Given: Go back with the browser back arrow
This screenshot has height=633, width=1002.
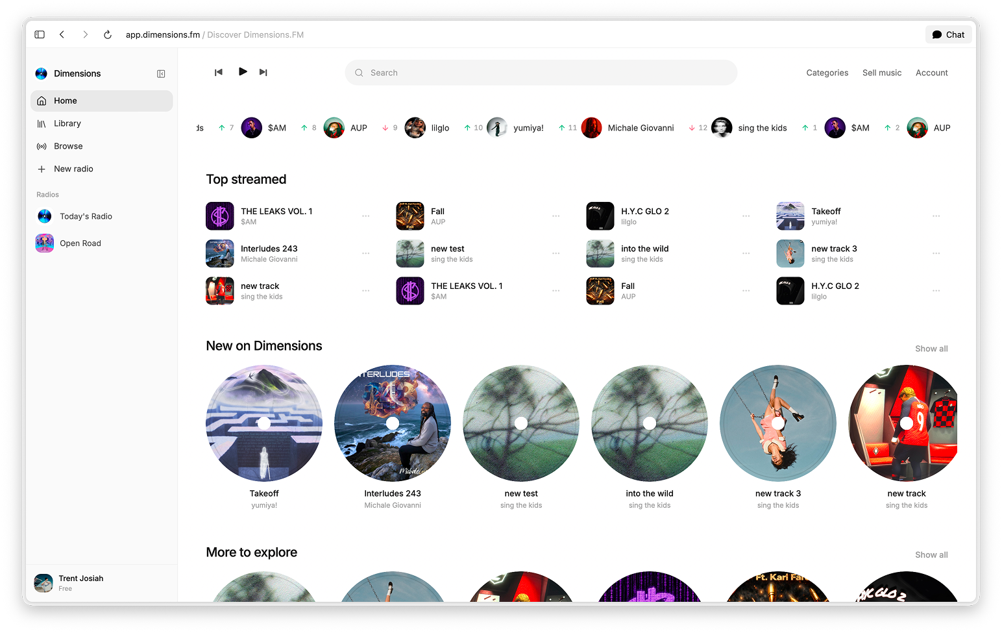Looking at the screenshot, I should coord(62,34).
